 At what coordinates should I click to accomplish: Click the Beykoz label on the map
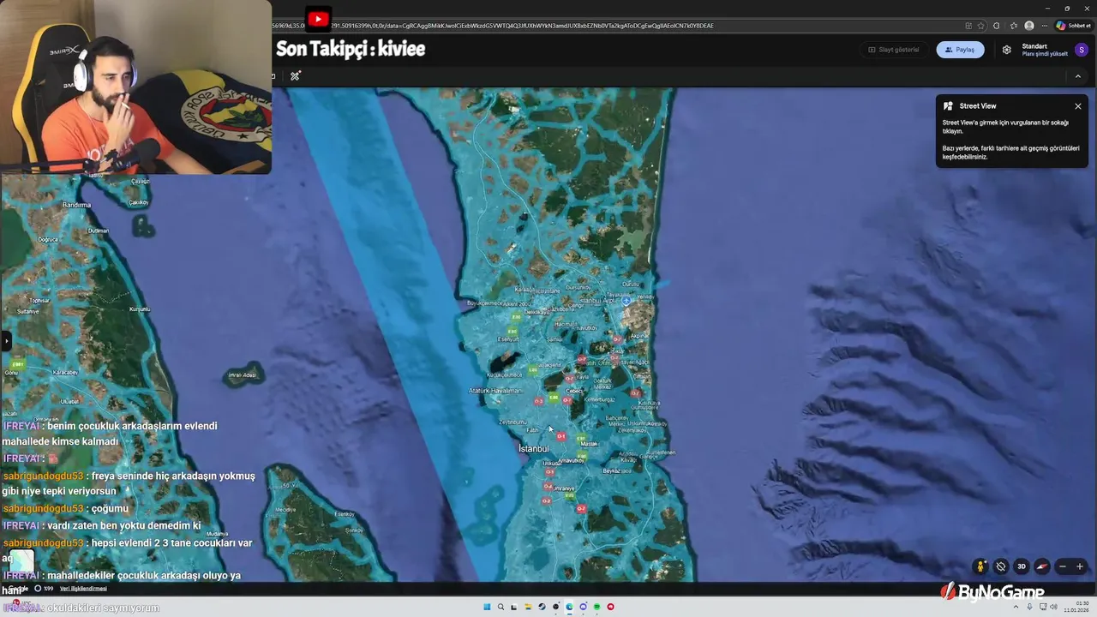coord(611,470)
